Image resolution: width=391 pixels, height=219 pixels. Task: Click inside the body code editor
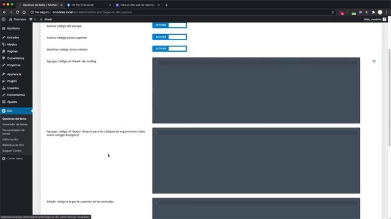256,161
